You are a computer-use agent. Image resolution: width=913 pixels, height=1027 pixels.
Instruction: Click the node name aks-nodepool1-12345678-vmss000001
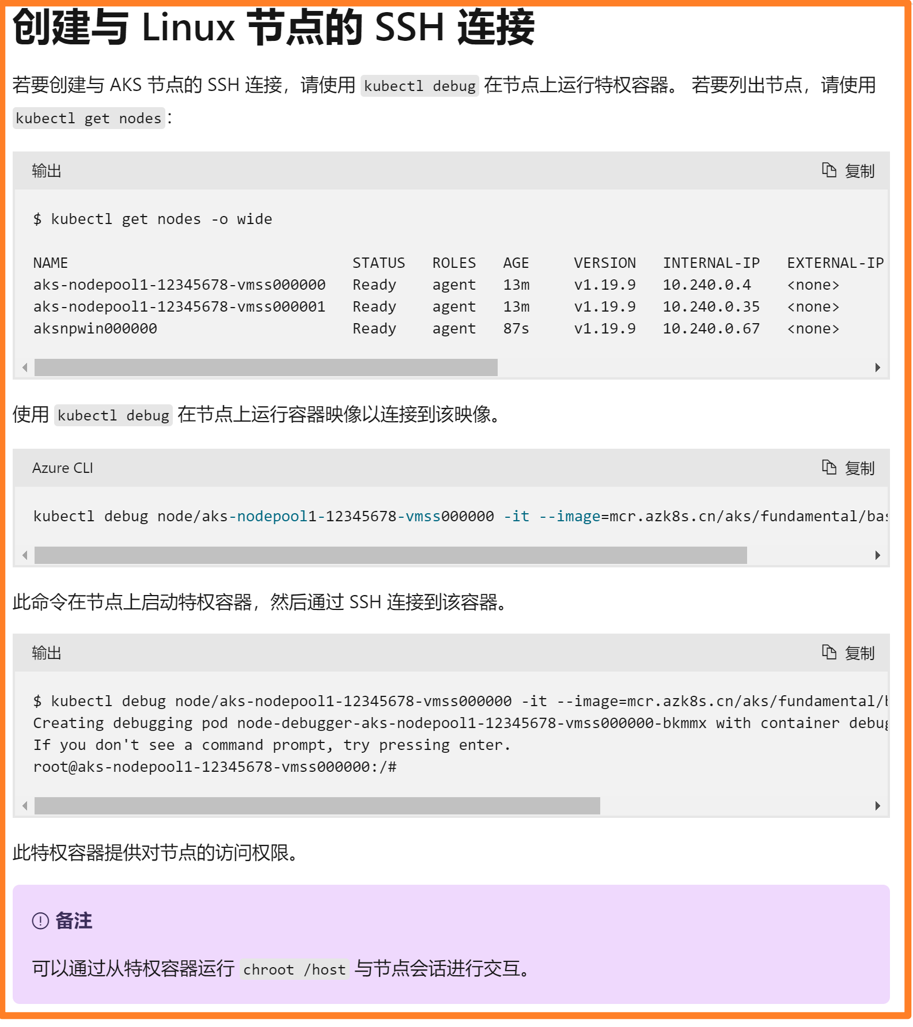179,307
